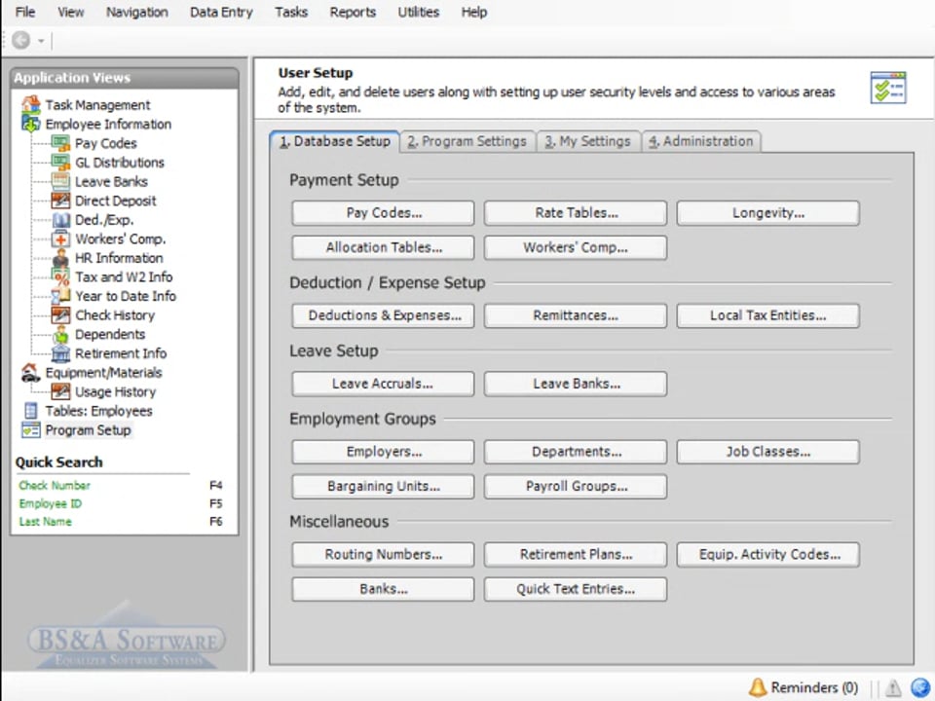Click the Deductions & Expenses... button
Image resolution: width=935 pixels, height=701 pixels.
pyautogui.click(x=383, y=315)
